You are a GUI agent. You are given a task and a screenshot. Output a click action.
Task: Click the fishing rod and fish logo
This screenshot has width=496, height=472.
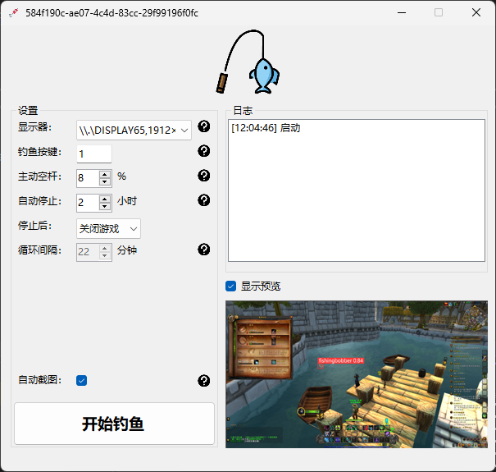tap(248, 62)
